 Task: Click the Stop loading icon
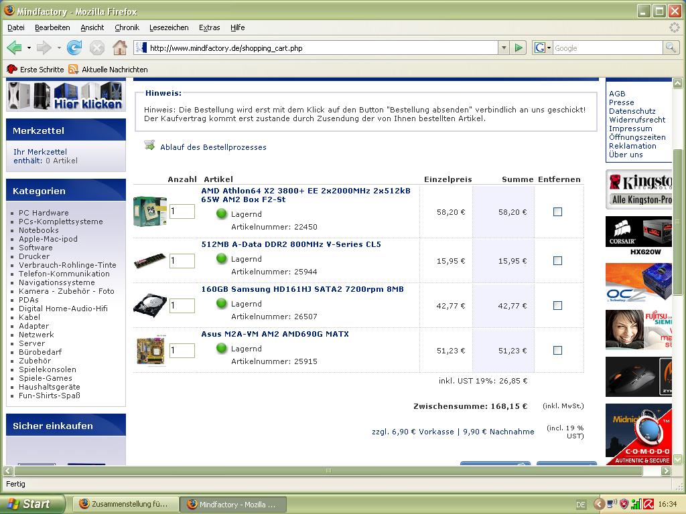(97, 48)
